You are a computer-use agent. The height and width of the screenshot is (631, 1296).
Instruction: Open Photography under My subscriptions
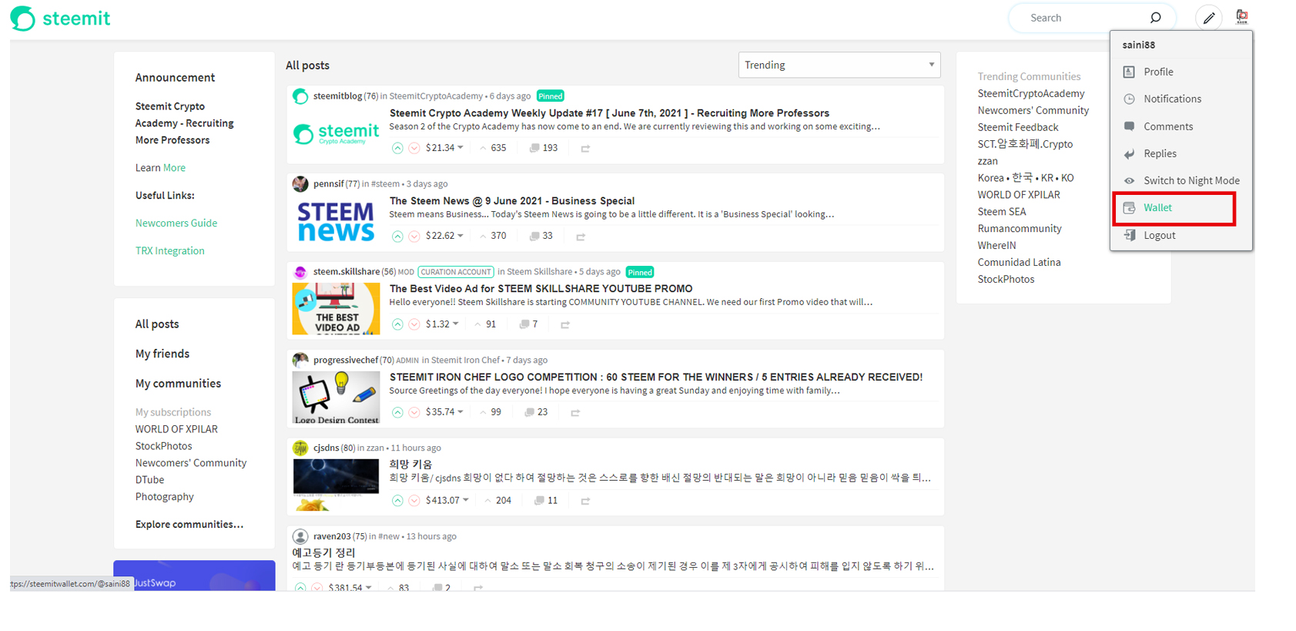tap(165, 497)
